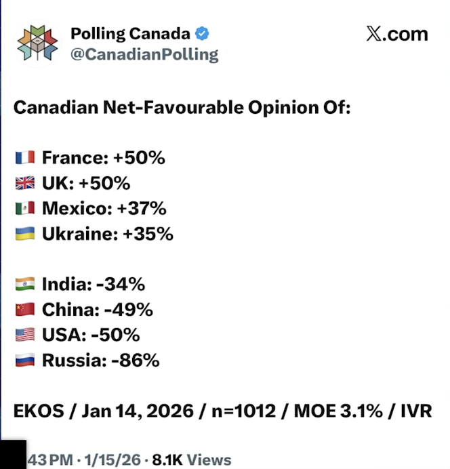The width and height of the screenshot is (450, 469).
Task: Click the "Canadian Net-Favourable Opinion Of:" heading
Action: pos(182,108)
